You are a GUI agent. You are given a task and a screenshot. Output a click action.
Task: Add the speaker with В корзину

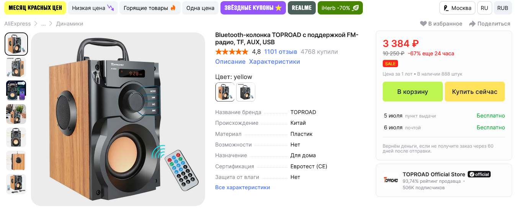point(413,92)
